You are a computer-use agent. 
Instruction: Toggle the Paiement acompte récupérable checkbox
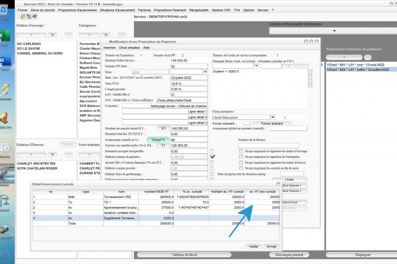[212, 151]
